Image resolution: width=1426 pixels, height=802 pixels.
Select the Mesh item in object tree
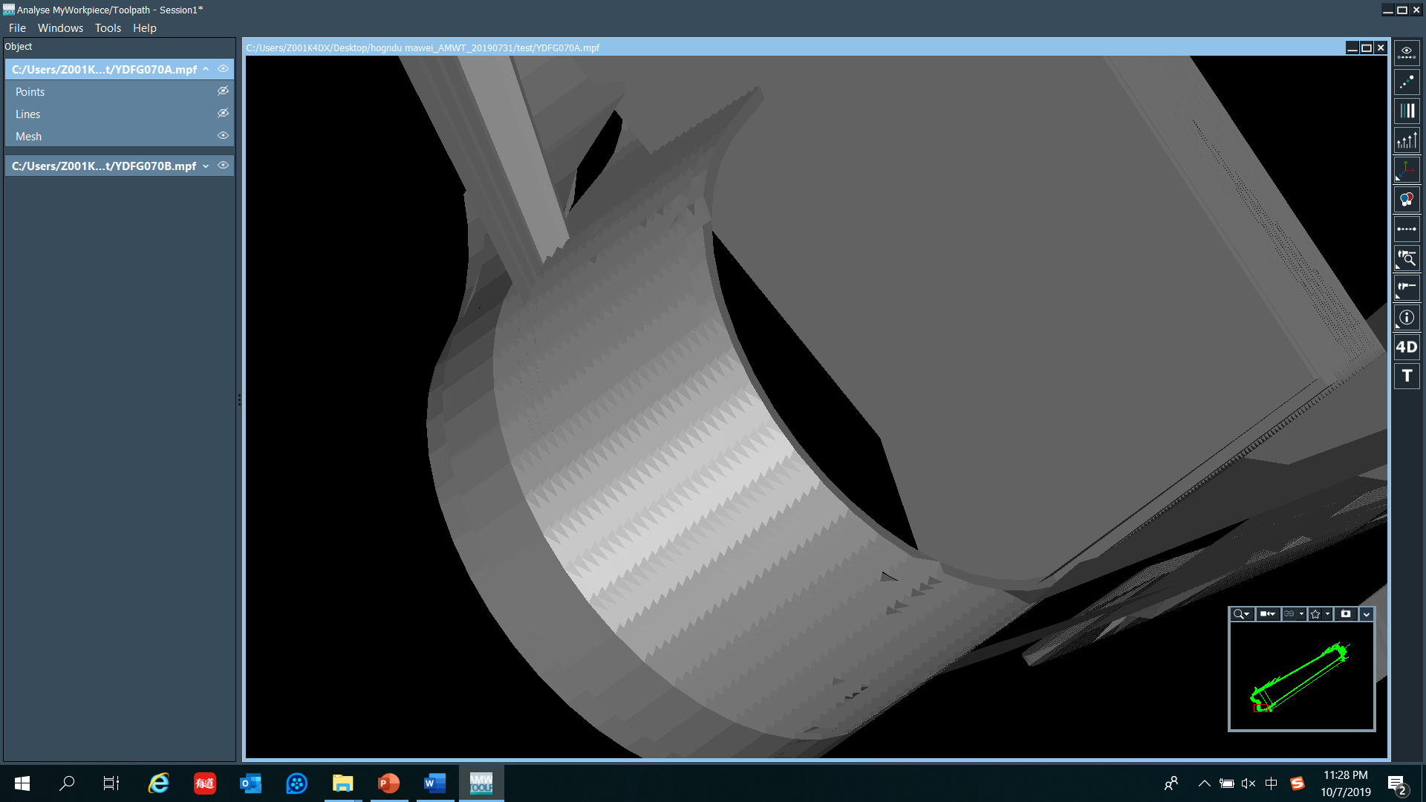(29, 137)
